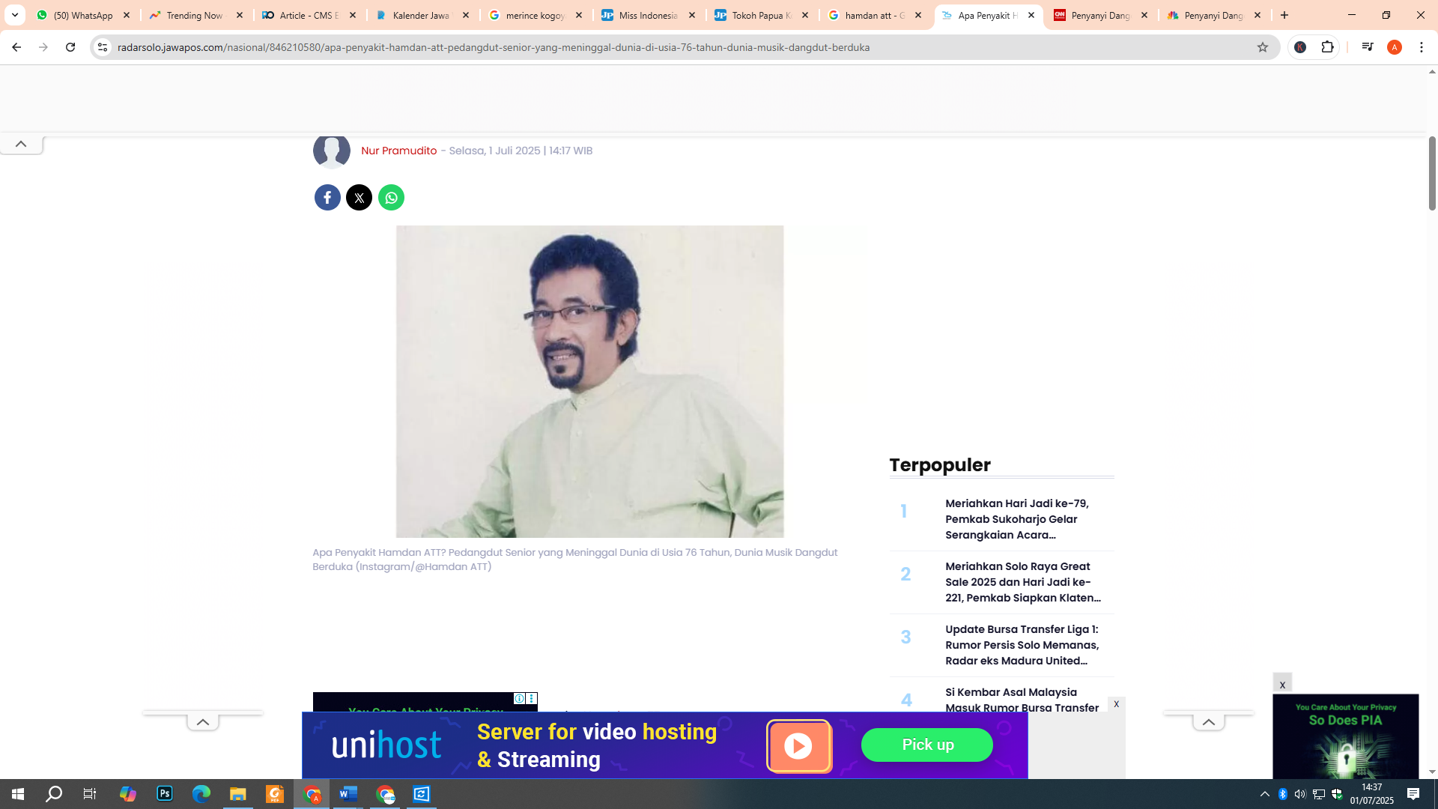Click the scroll-up chevron near Terpopuler
1438x809 pixels.
pos(1209,722)
